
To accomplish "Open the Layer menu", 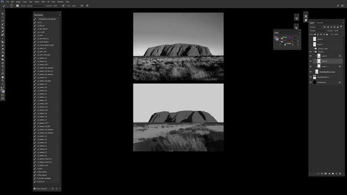I will point(25,2).
